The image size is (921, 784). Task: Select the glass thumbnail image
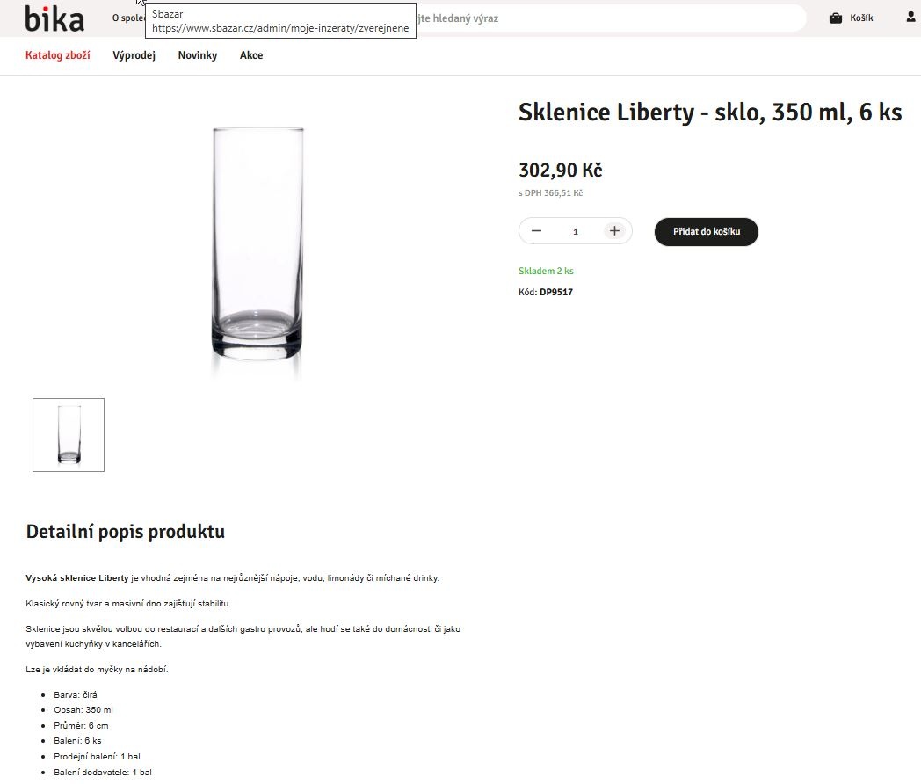(69, 435)
